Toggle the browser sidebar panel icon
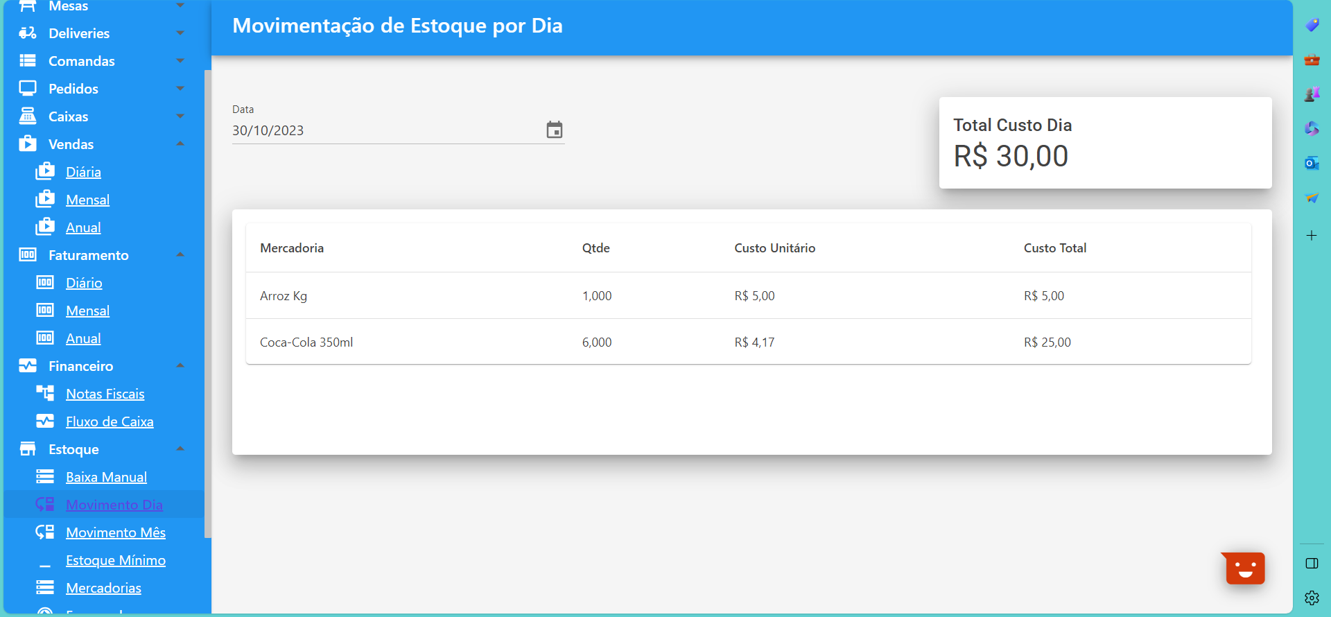The height and width of the screenshot is (617, 1331). point(1312,564)
